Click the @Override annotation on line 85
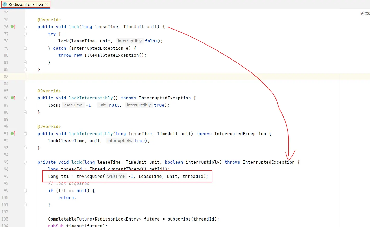This screenshot has width=370, height=227. (x=49, y=91)
